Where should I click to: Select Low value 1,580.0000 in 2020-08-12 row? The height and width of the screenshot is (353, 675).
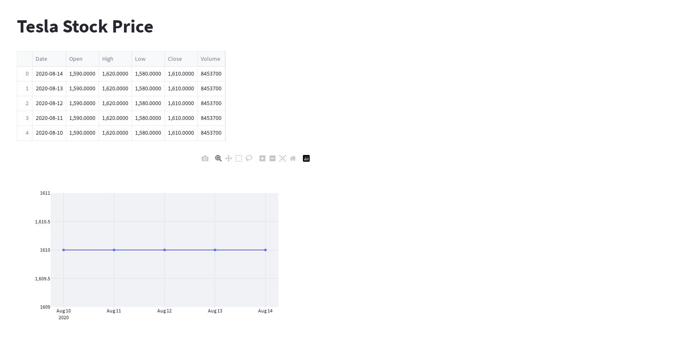tap(148, 103)
